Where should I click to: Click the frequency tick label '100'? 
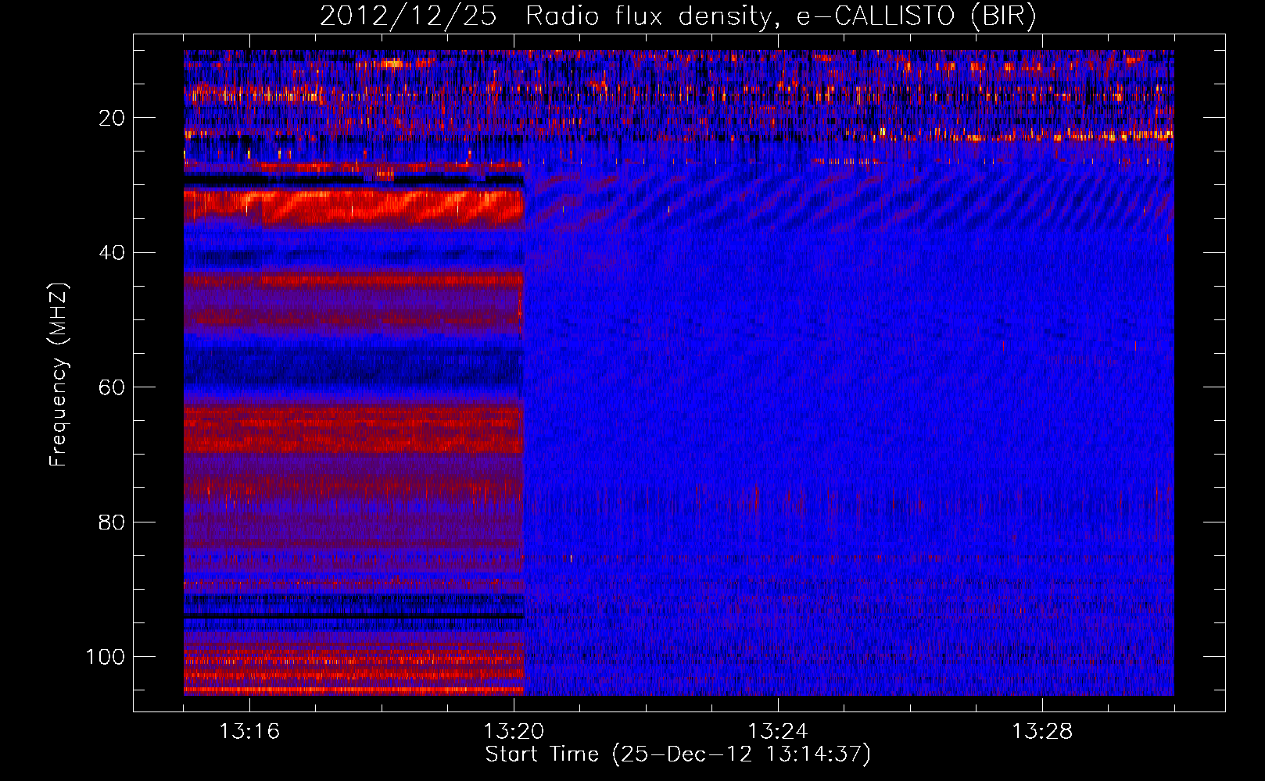pos(106,657)
